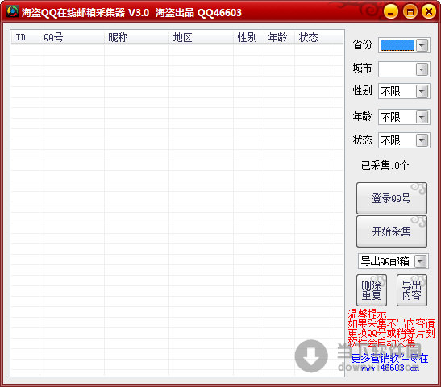Click the app icon in the title bar
Screen dimensions: 441x387
12,11
